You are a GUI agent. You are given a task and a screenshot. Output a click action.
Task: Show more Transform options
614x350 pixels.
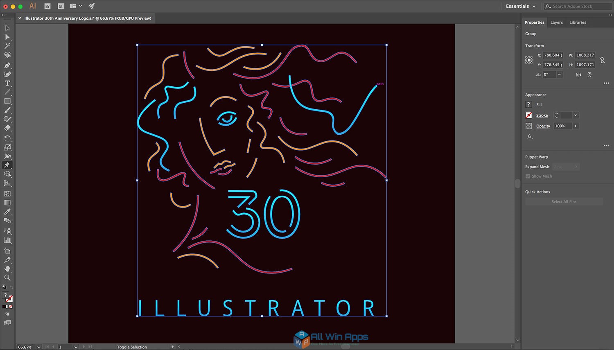(x=607, y=84)
